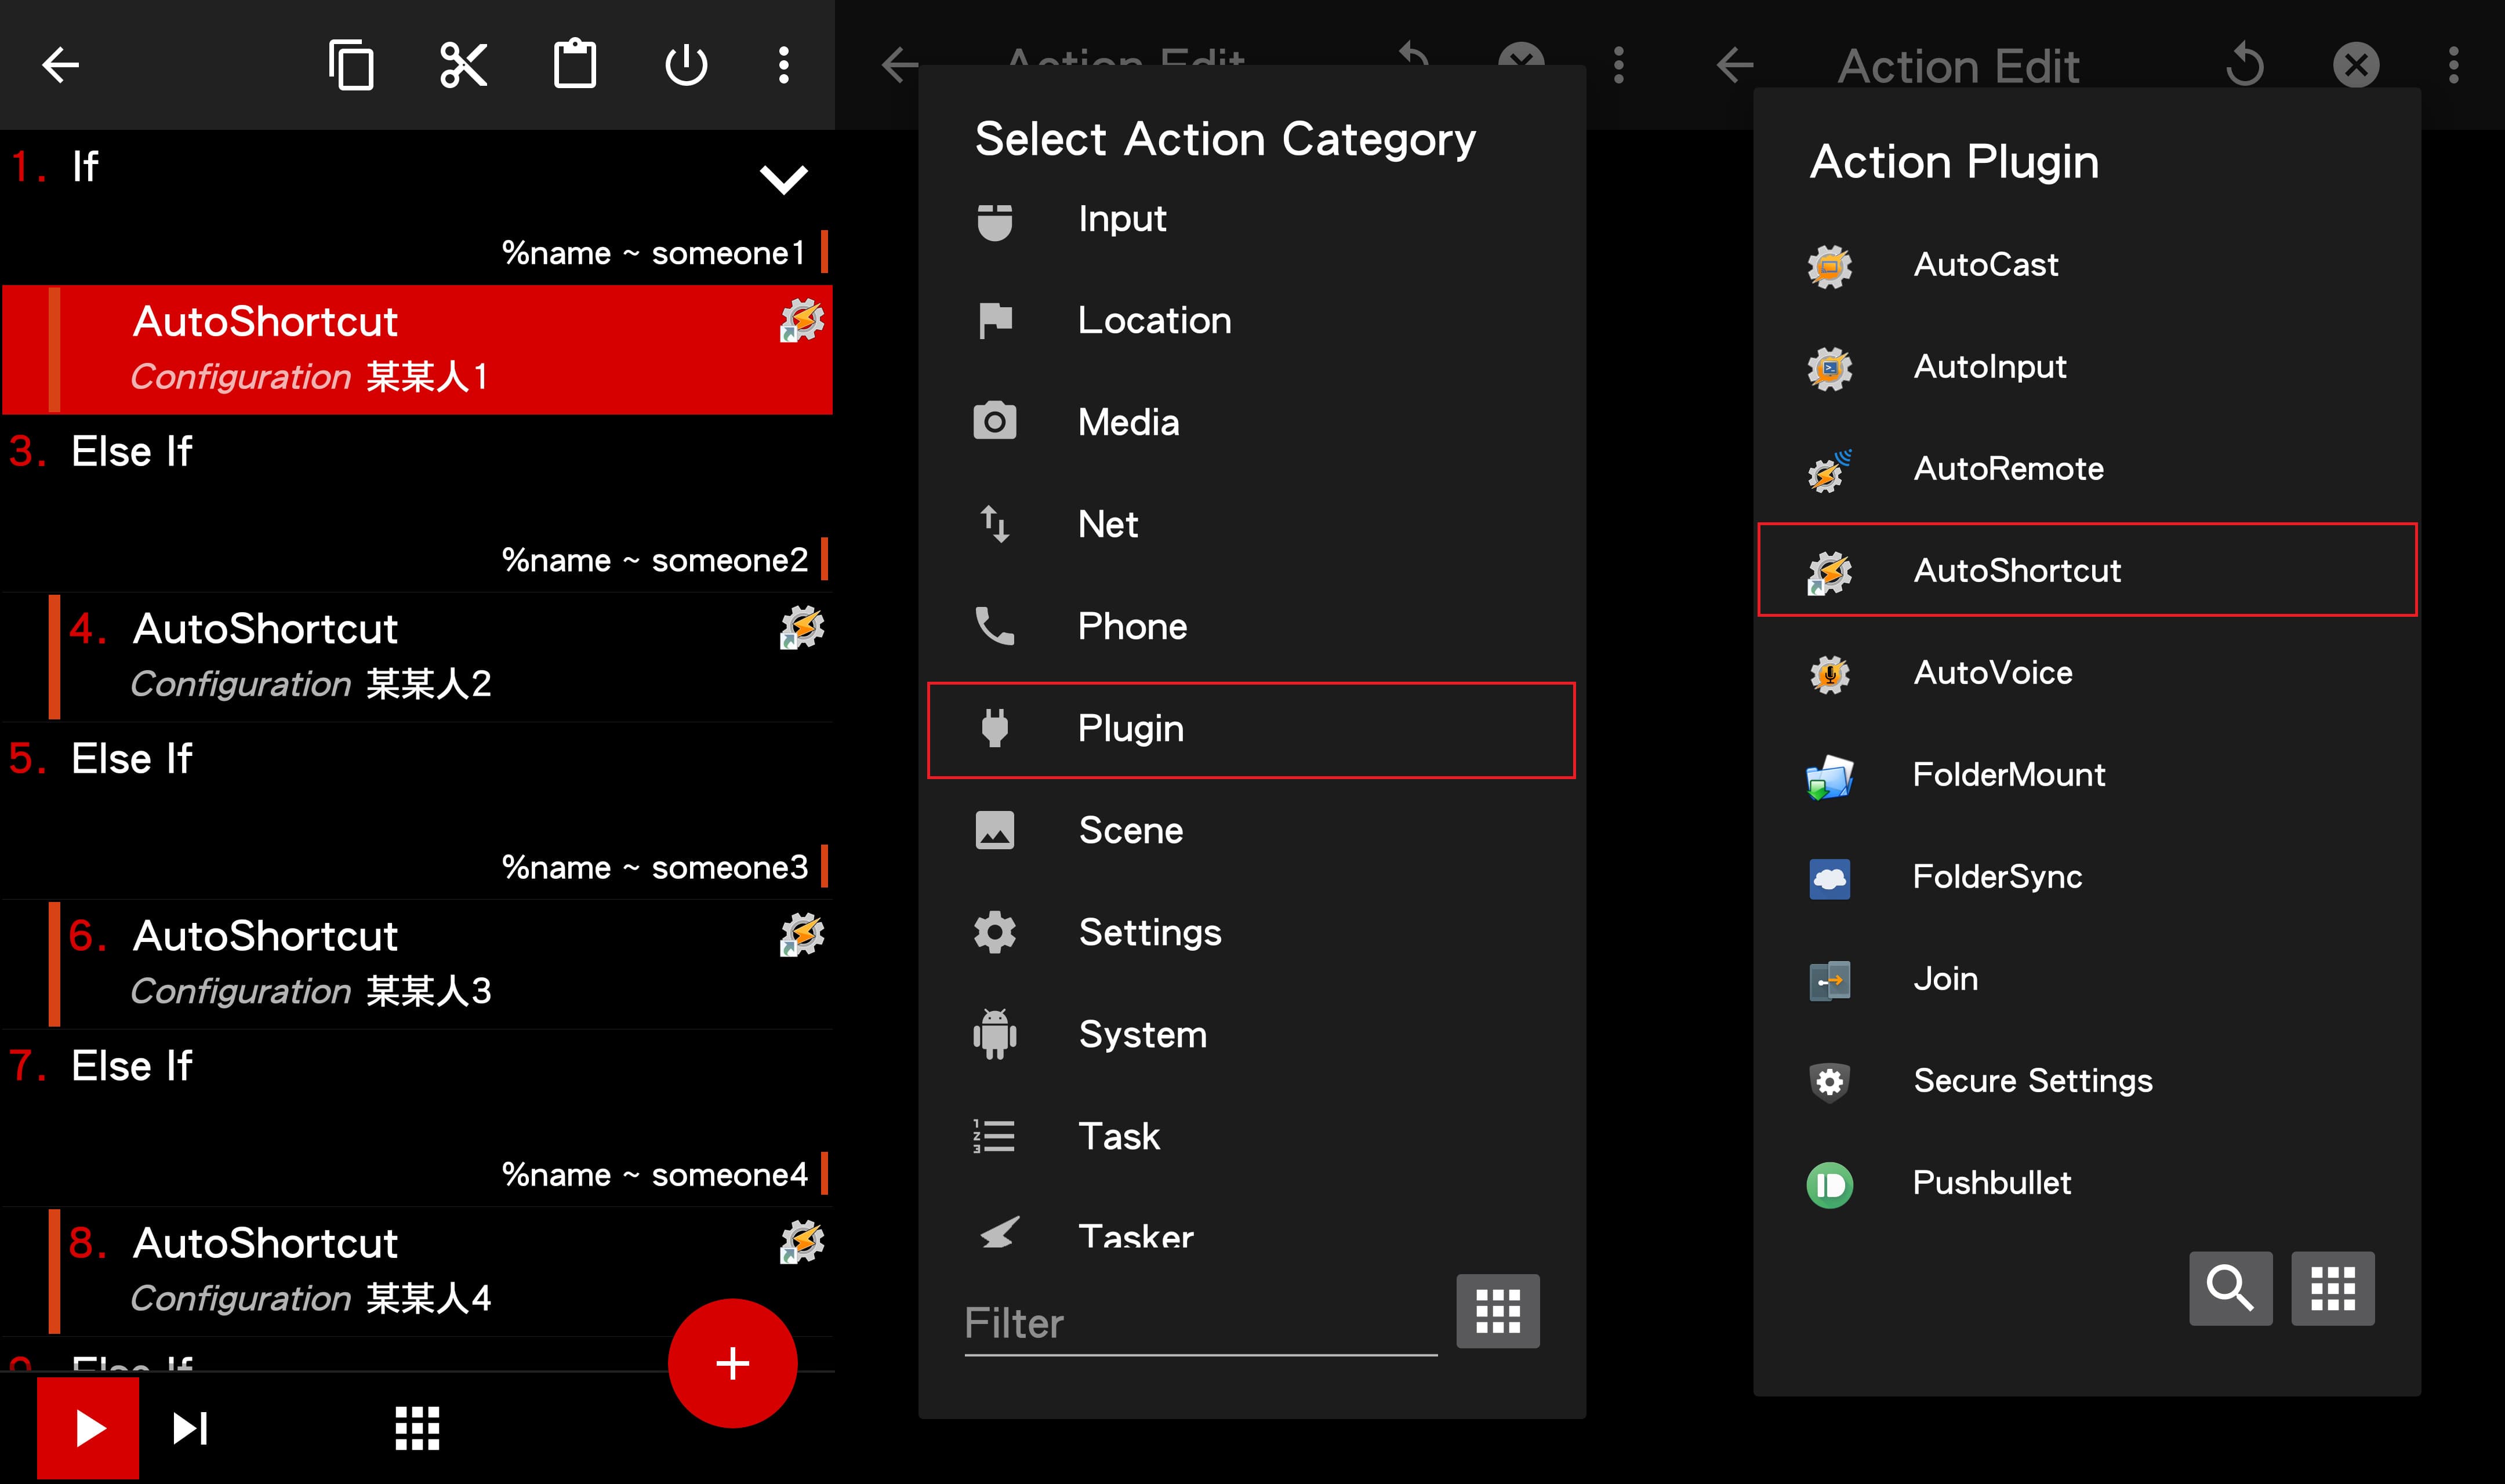Click the scissors cut icon
Viewport: 2505px width, 1484px height.
coord(463,66)
